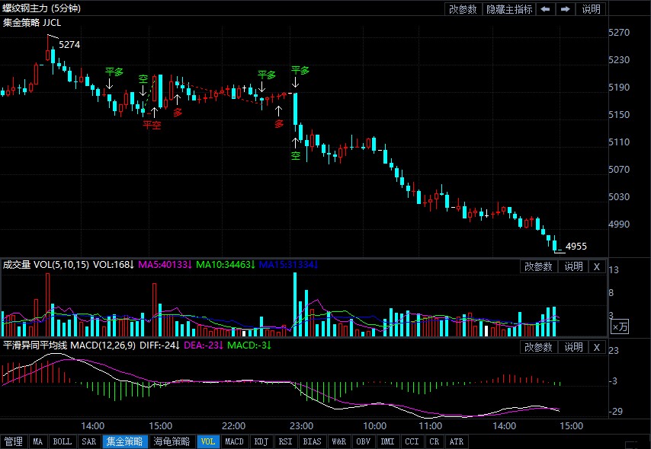Switch to the KDJ indicator tab
651x449 pixels.
click(261, 441)
